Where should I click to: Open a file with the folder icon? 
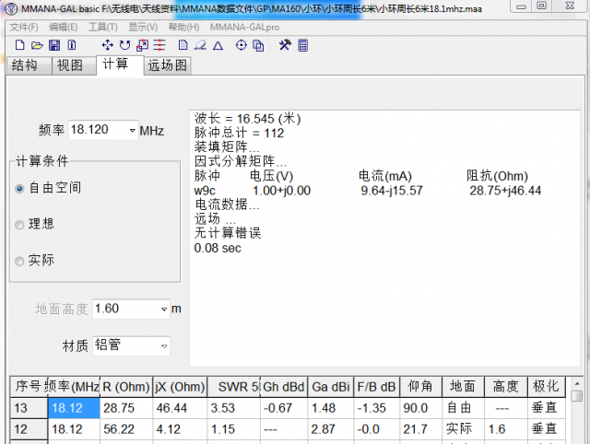tap(37, 45)
